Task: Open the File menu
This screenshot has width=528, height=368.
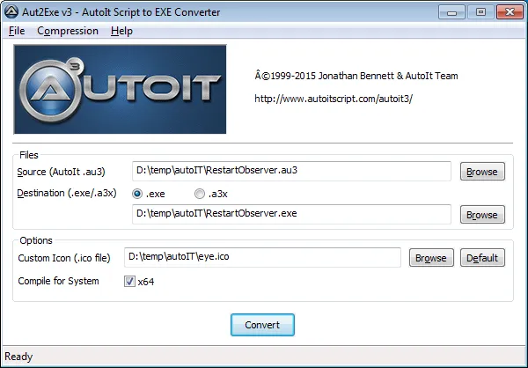Action: tap(17, 31)
